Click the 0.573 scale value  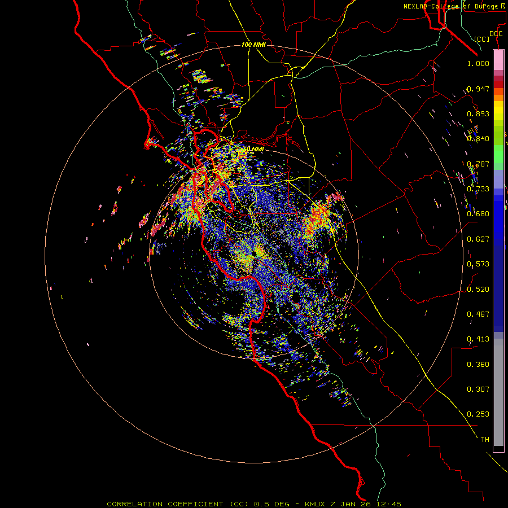478,264
